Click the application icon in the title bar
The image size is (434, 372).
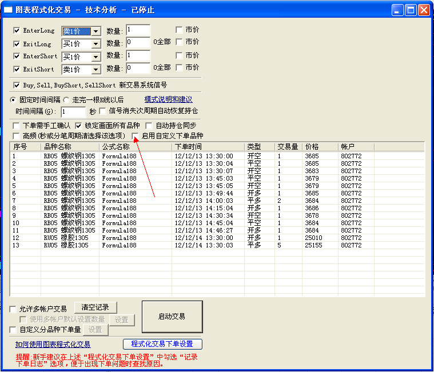coord(9,10)
